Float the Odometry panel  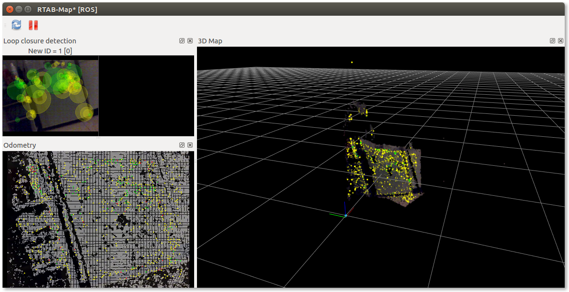pyautogui.click(x=182, y=145)
